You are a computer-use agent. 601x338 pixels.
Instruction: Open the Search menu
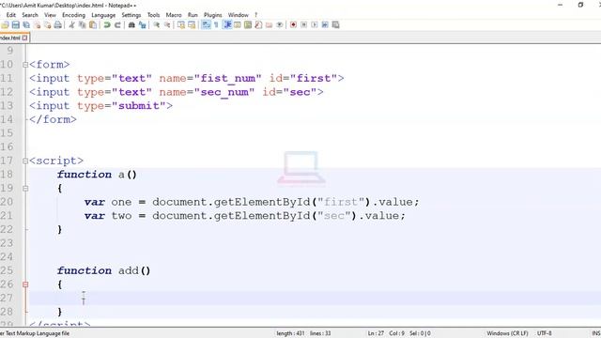(30, 15)
